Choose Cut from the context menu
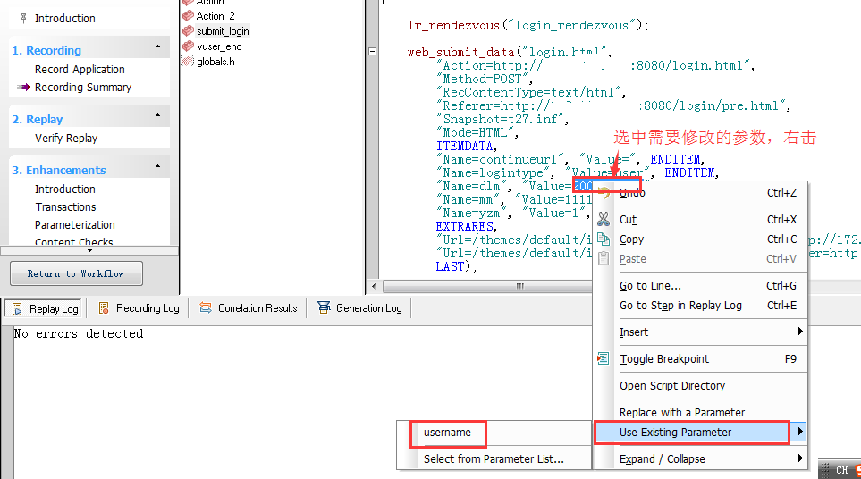Screen dimensions: 861x479 [x=700, y=220]
